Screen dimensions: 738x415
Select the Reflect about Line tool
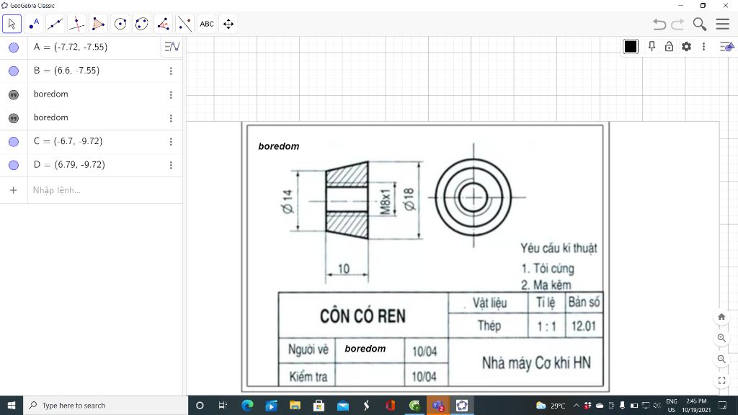(185, 24)
